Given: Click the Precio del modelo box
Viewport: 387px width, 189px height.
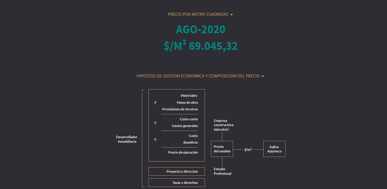Looking at the screenshot, I should pyautogui.click(x=222, y=149).
